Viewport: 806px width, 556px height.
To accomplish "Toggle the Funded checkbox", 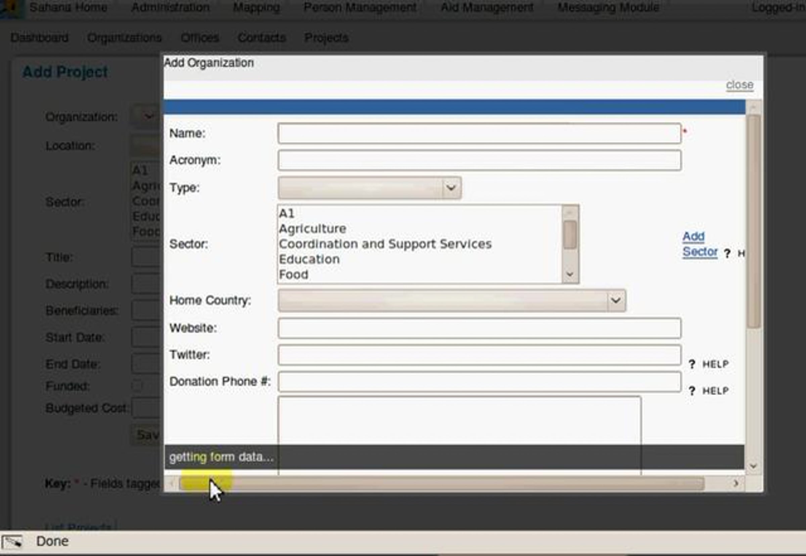I will (137, 386).
